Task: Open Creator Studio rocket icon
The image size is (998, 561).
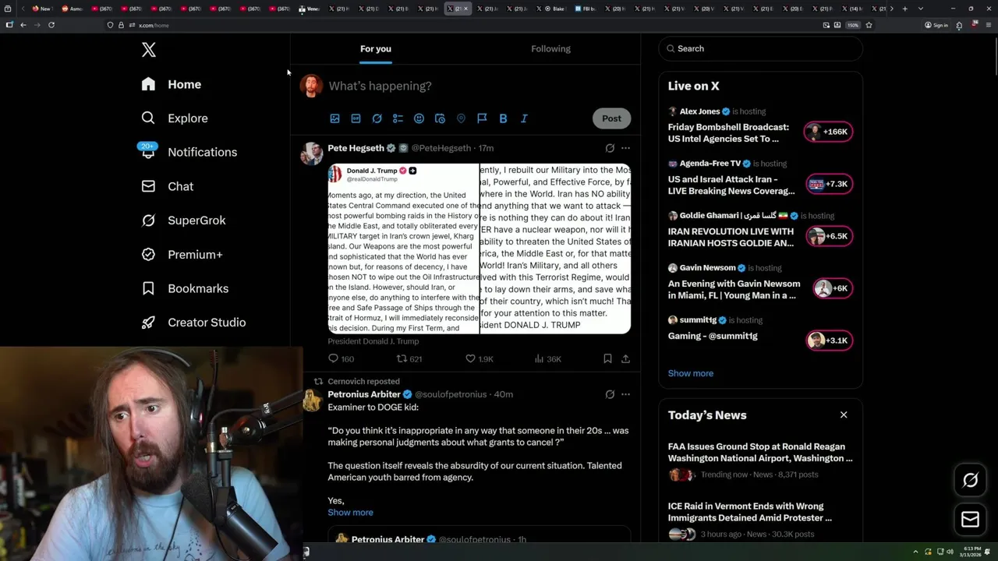Action: pyautogui.click(x=148, y=323)
